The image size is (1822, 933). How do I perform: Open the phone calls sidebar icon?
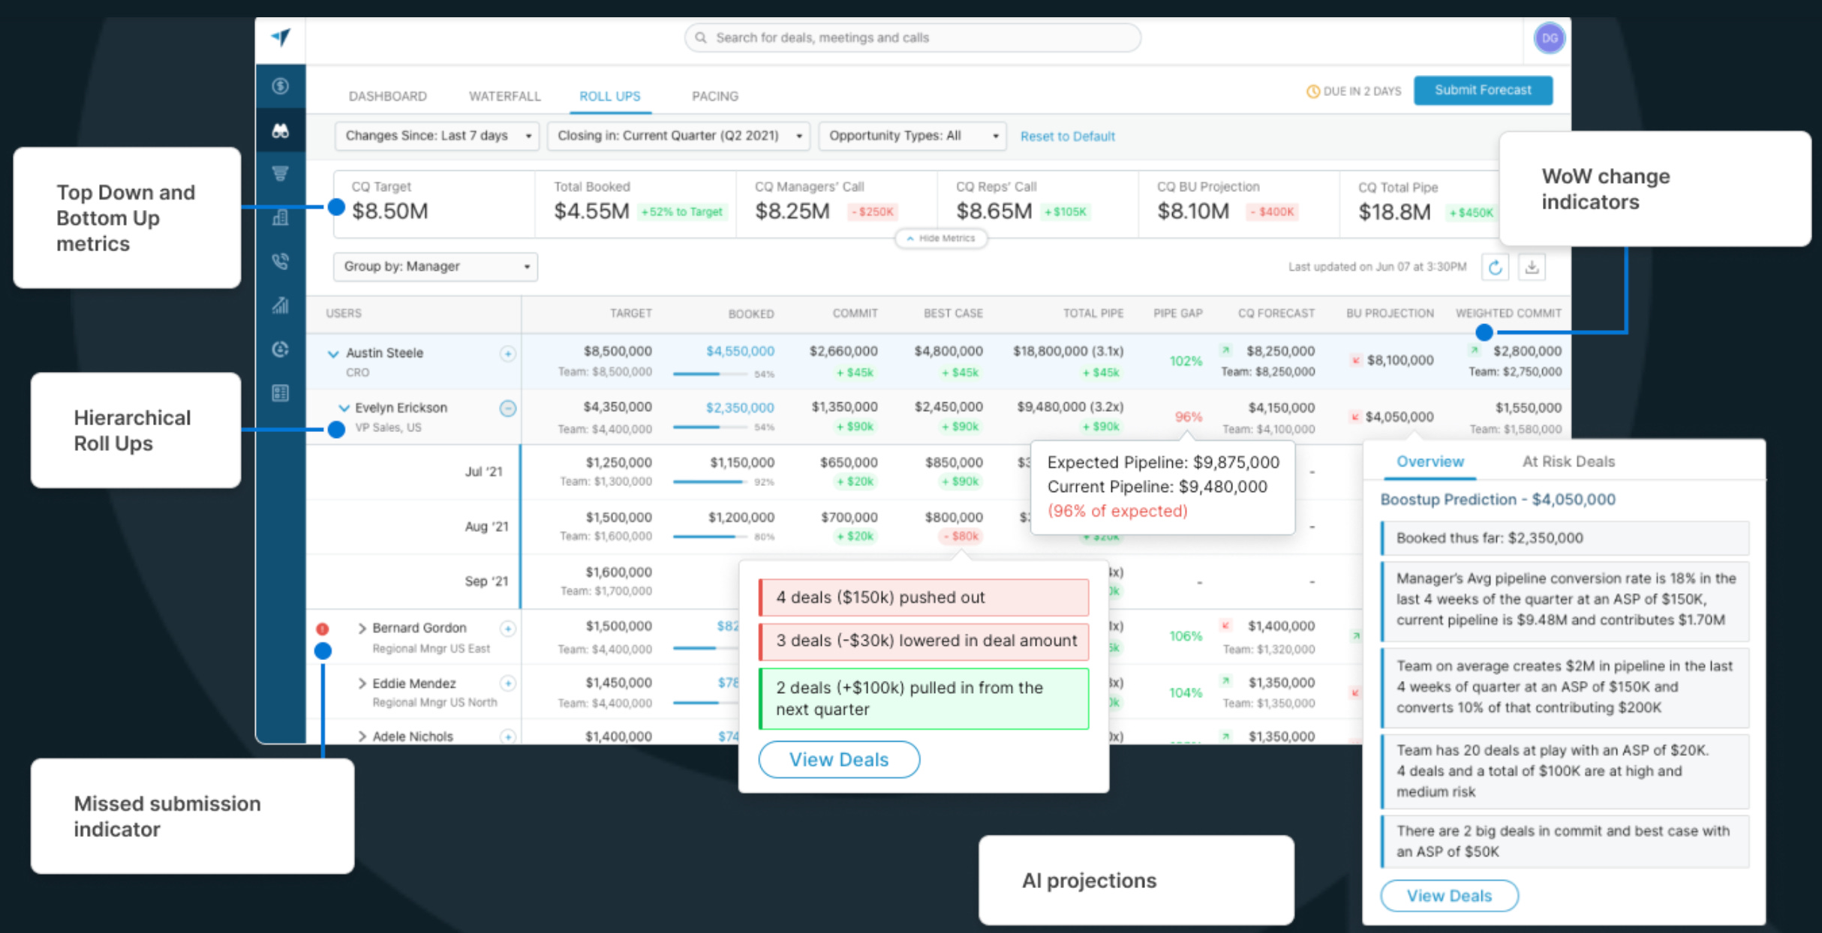(x=281, y=261)
